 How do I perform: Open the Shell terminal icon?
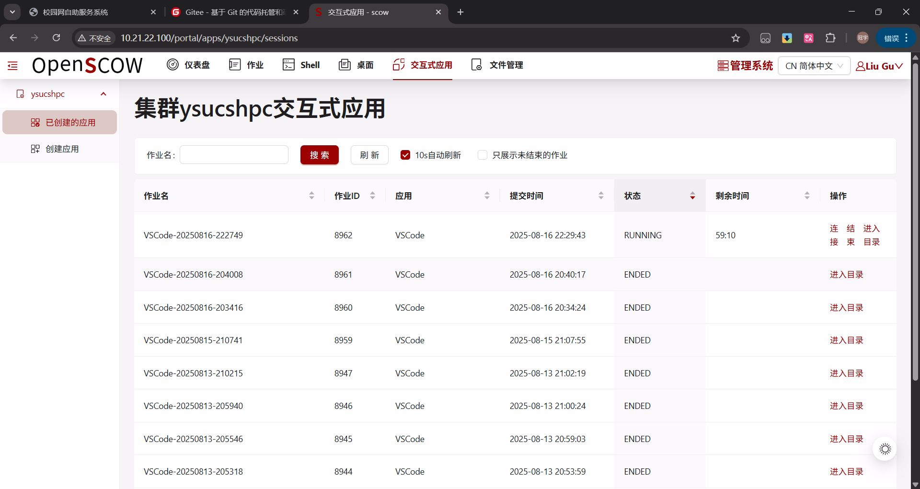(x=288, y=65)
